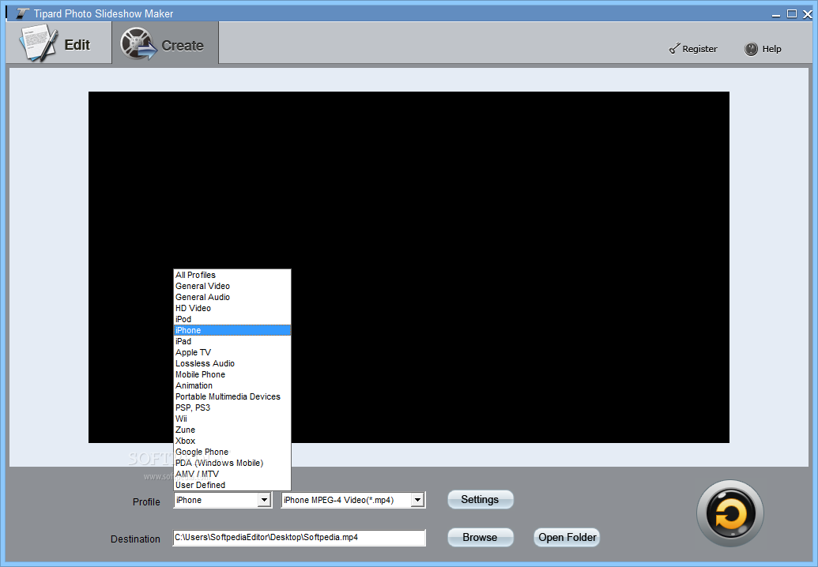Choose Wii profile

(x=232, y=419)
